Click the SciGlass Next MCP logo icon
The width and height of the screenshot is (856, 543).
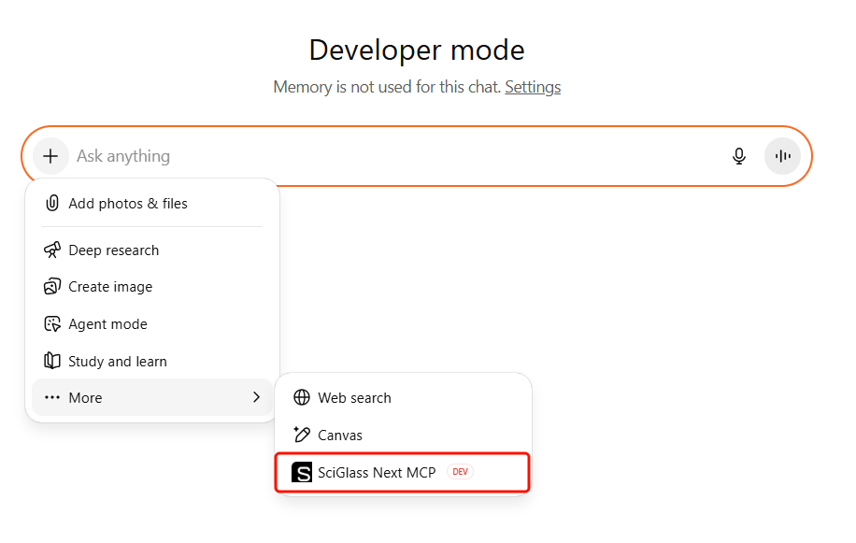tap(302, 473)
